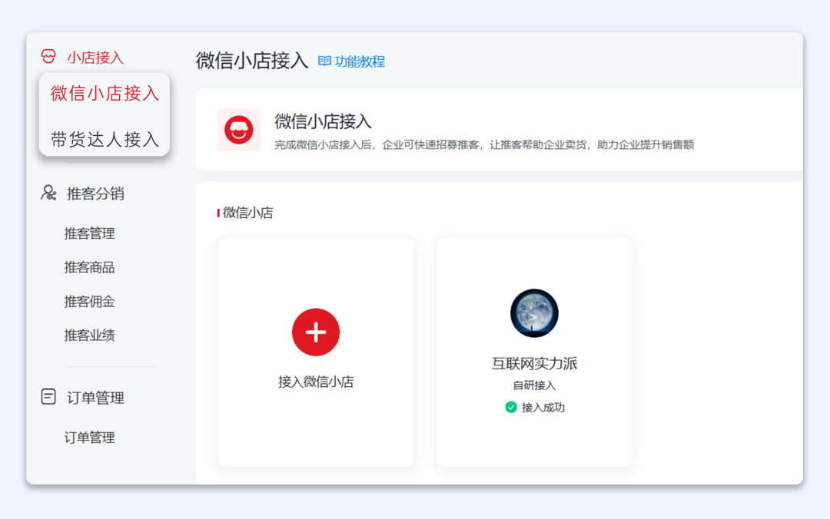Open the 功能教程 tutorial link
The height and width of the screenshot is (519, 830).
(x=360, y=61)
